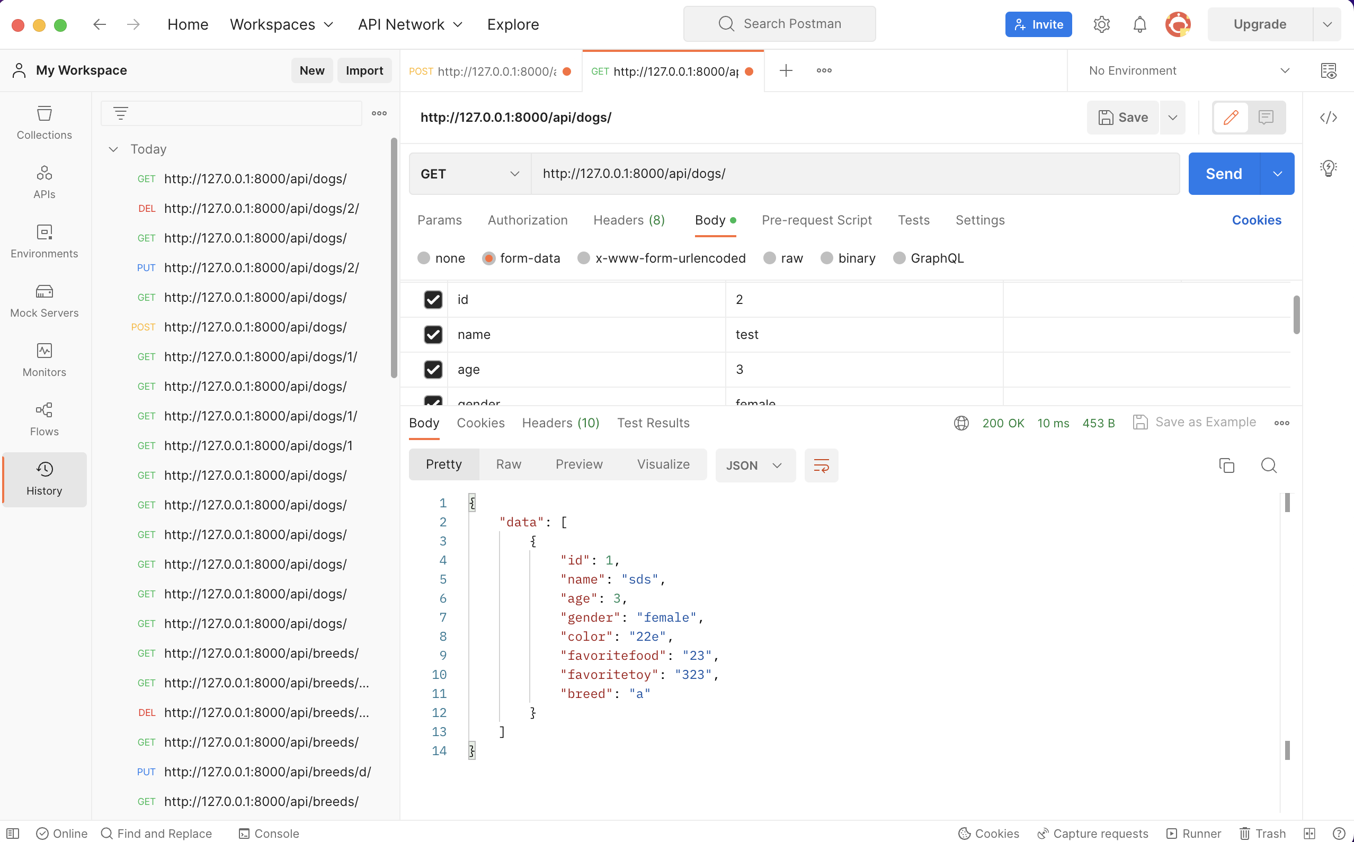Expand the Save button dropdown arrow

tap(1174, 117)
